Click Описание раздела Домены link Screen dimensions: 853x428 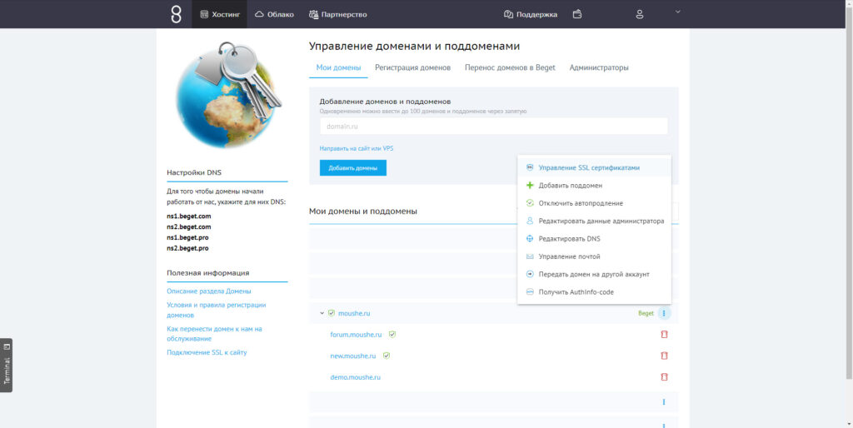click(209, 291)
